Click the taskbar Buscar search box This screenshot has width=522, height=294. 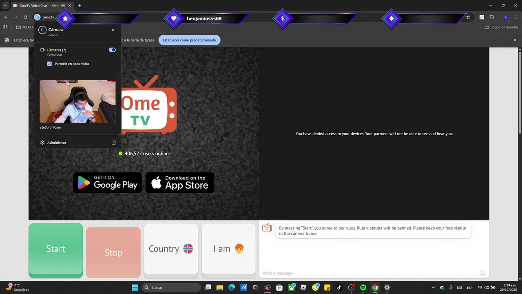coord(171,287)
